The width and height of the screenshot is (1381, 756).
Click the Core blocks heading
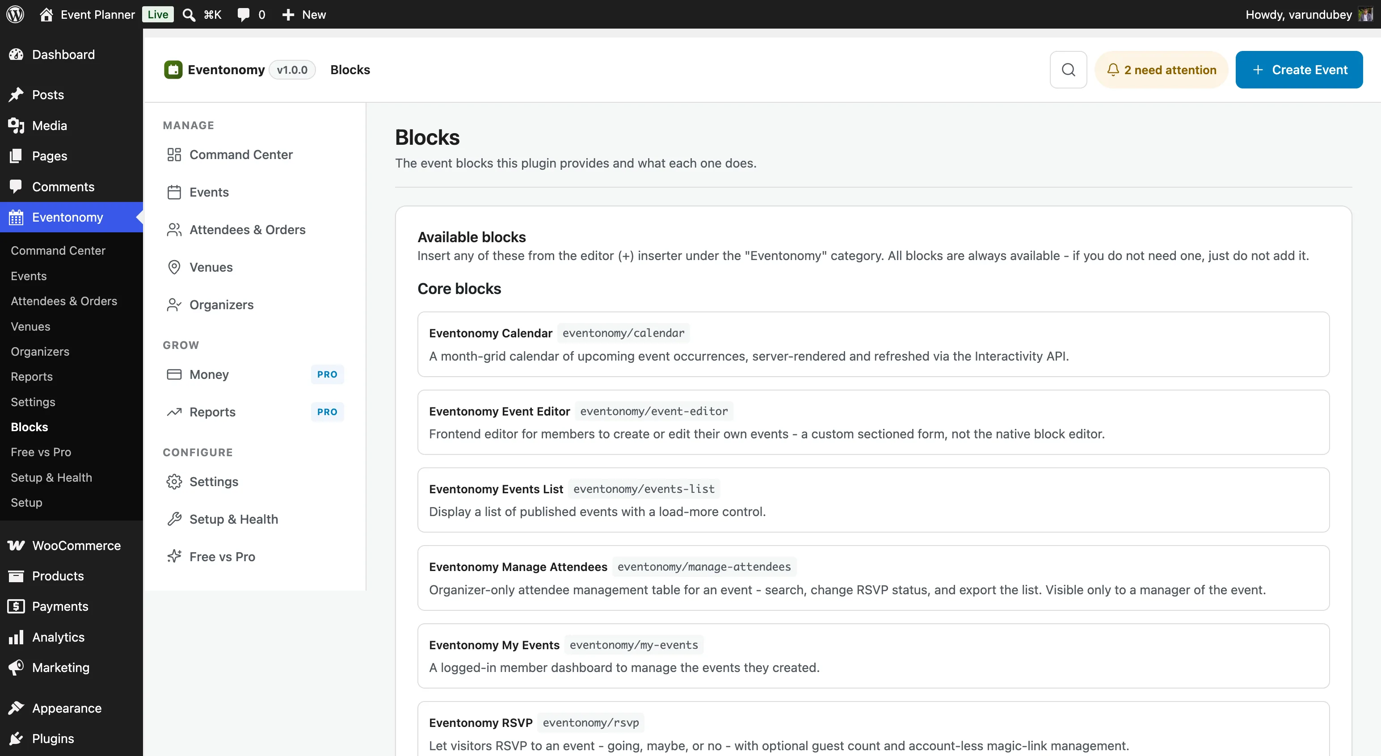[459, 289]
